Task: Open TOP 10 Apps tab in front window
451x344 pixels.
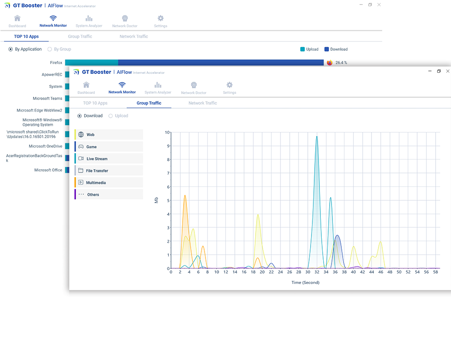Action: 95,103
